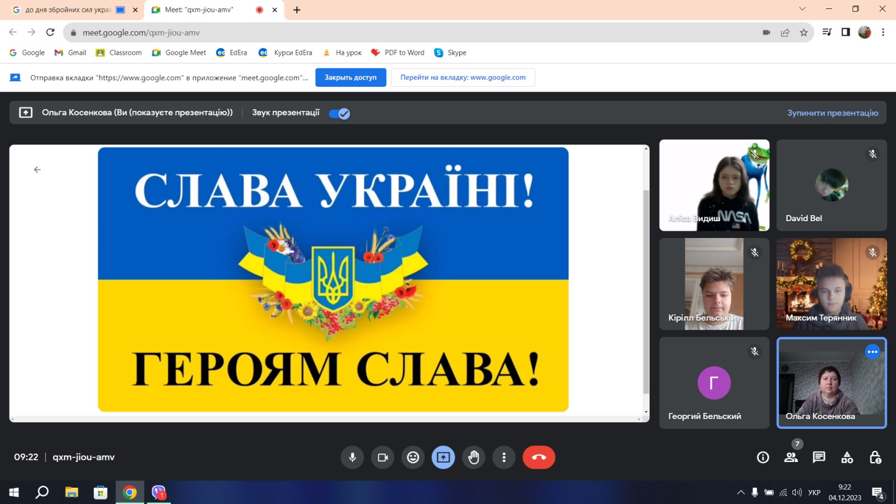This screenshot has width=896, height=504.
Task: Click Закрыть доступ to stop sharing
Action: click(x=351, y=77)
